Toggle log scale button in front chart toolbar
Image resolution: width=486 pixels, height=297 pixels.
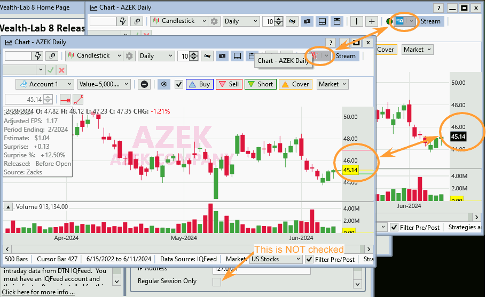pos(207,56)
